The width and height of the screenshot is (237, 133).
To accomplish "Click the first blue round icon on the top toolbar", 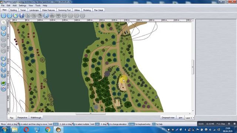I will (3, 16).
